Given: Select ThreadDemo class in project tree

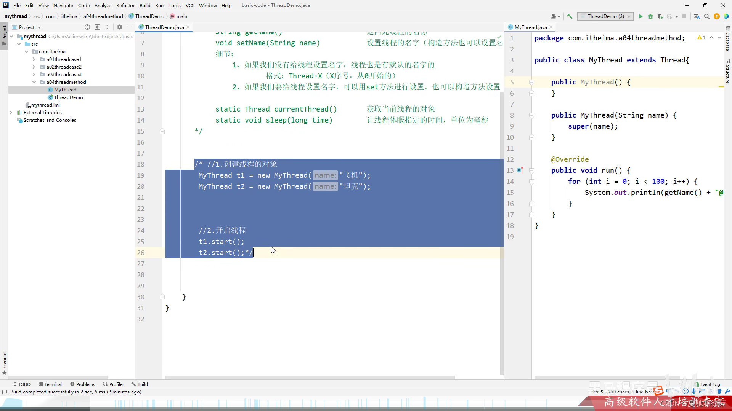Looking at the screenshot, I should click(x=68, y=97).
